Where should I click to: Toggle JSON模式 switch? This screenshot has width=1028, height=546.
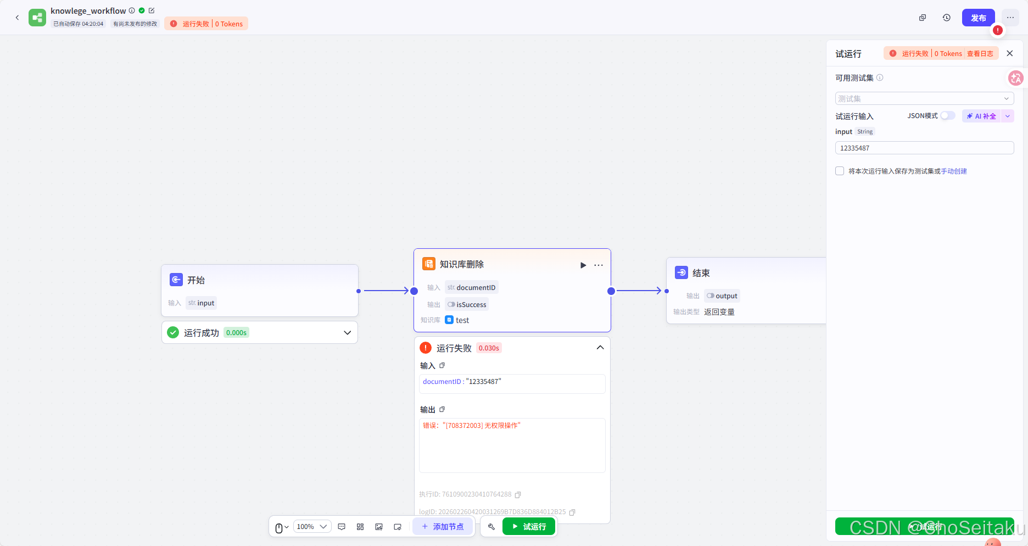click(948, 115)
